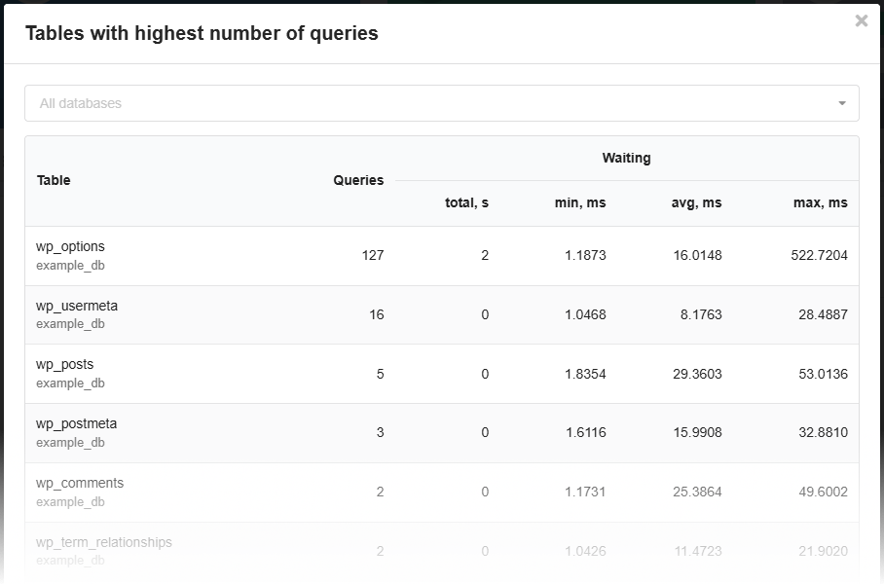Image resolution: width=884 pixels, height=584 pixels.
Task: Sort by the Table column header
Action: coord(54,180)
